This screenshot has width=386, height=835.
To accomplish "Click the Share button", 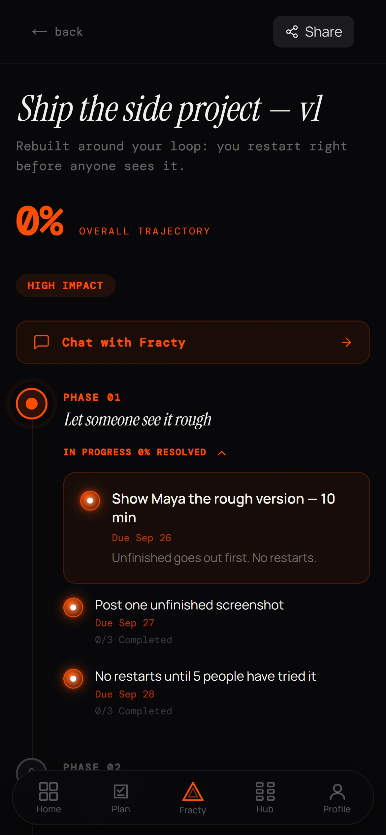I will click(x=313, y=32).
